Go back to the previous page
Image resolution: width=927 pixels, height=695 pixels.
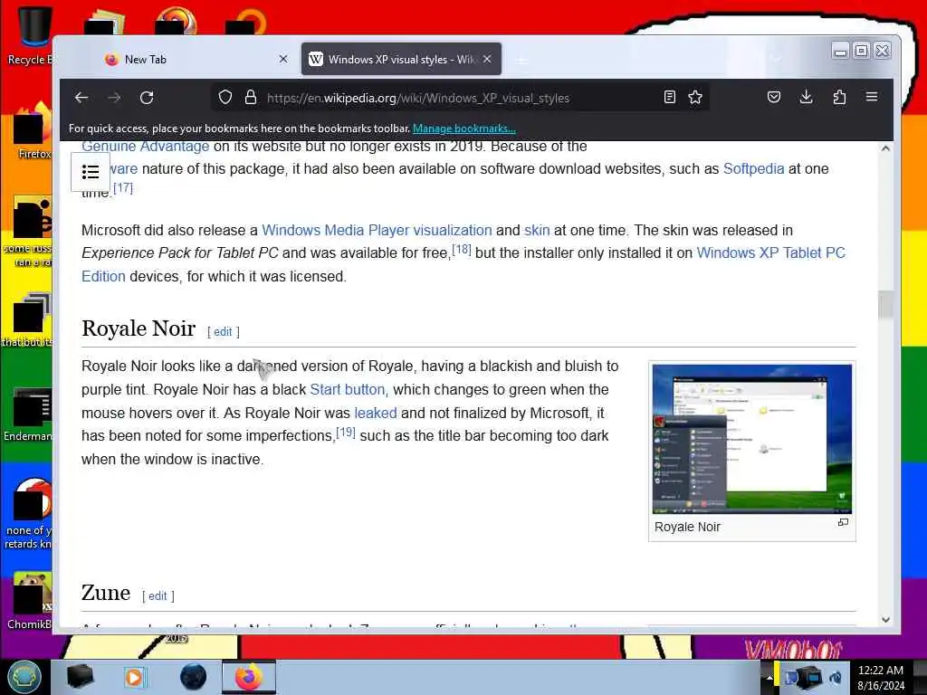point(81,98)
